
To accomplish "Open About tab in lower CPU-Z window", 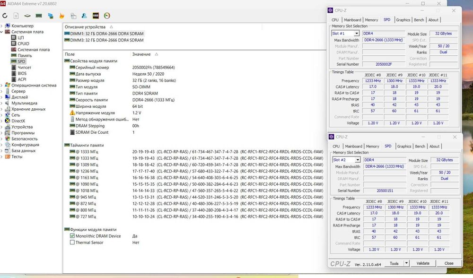I will coord(434,146).
